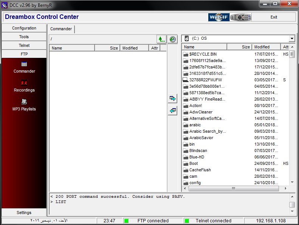Open the Web-IF globe icon
The width and height of the screenshot is (299, 225).
[219, 17]
